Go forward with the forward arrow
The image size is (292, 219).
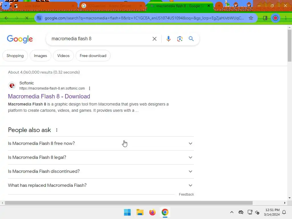pyautogui.click(x=17, y=18)
